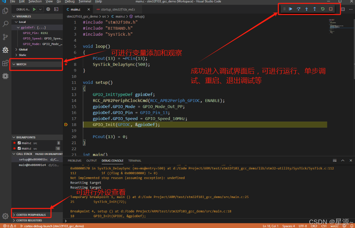Viewport: 355px width, 228px height.
Task: Open launch.json with debug gear icon
Action: click(48, 9)
